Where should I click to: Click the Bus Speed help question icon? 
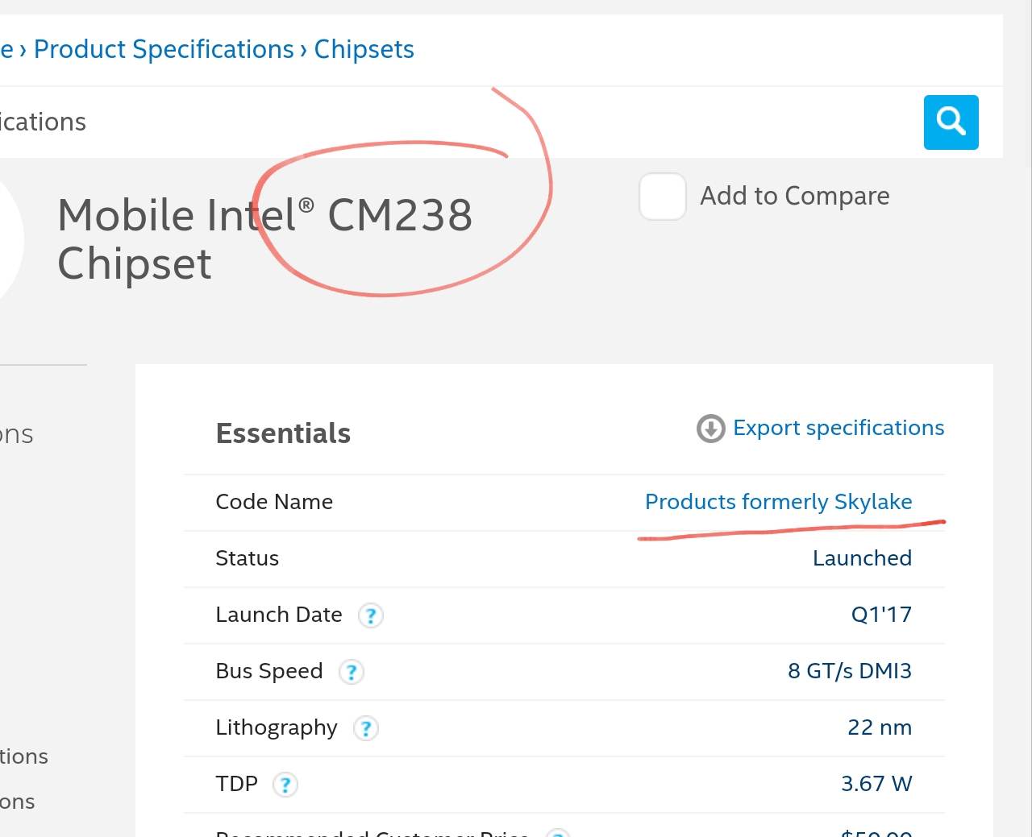pos(352,673)
